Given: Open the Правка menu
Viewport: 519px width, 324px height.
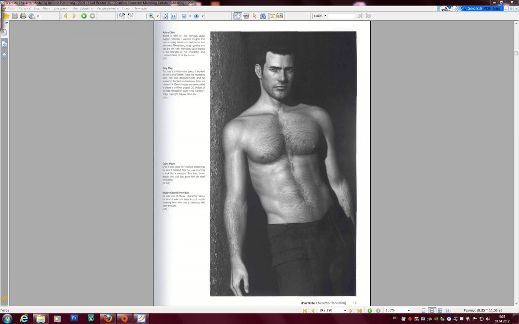Looking at the screenshot, I should click(x=24, y=8).
